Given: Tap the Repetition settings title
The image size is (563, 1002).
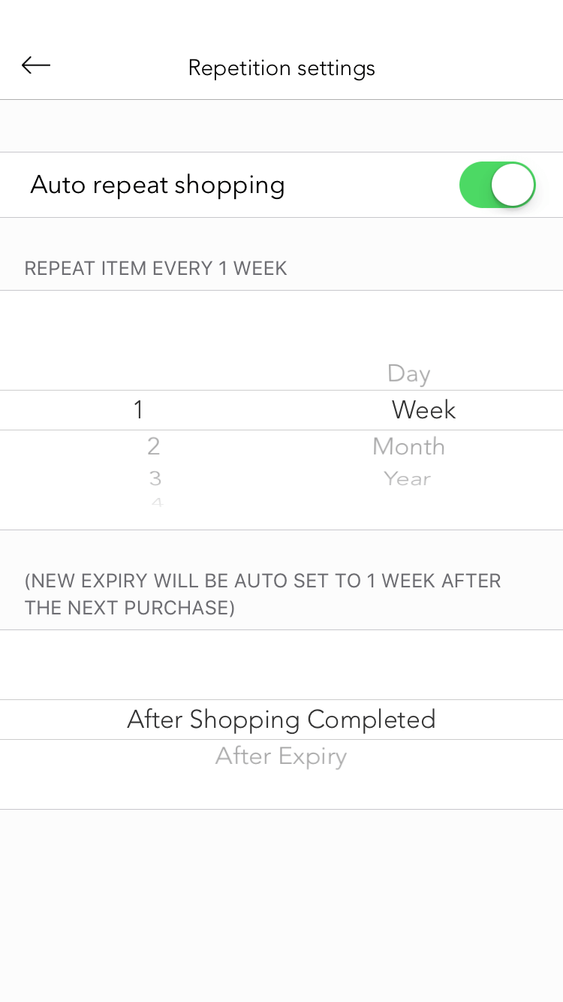Looking at the screenshot, I should click(281, 68).
